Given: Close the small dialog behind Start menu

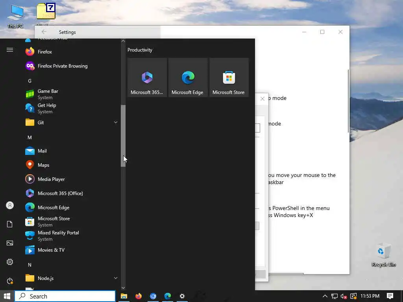Looking at the screenshot, I should click(263, 99).
